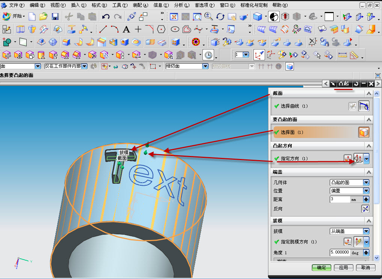Image resolution: width=382 pixels, height=279 pixels.
Task: Click the white background color swatch
Action: click(329, 16)
